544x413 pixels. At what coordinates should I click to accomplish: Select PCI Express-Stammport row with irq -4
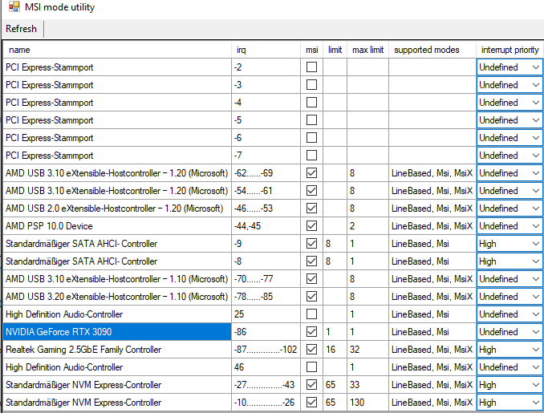tap(117, 103)
